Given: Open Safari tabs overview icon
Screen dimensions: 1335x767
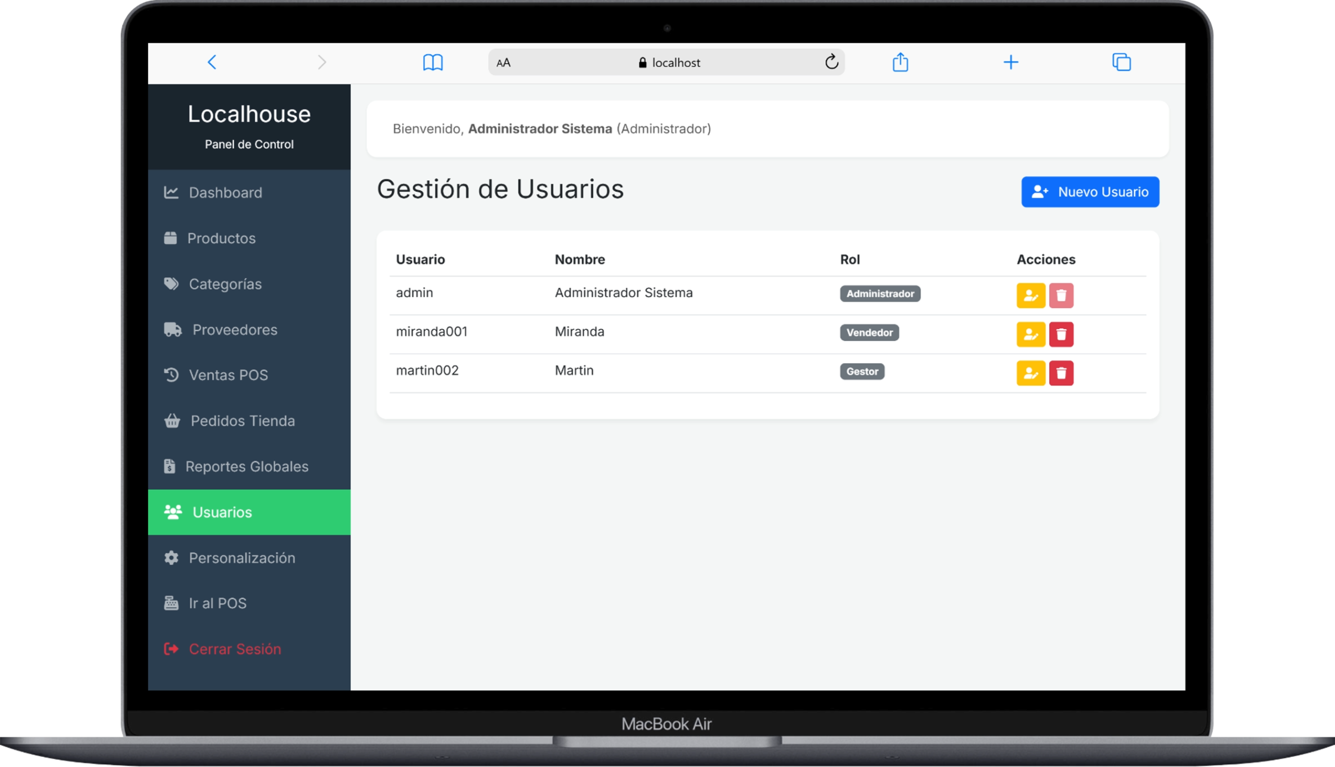Looking at the screenshot, I should 1121,62.
